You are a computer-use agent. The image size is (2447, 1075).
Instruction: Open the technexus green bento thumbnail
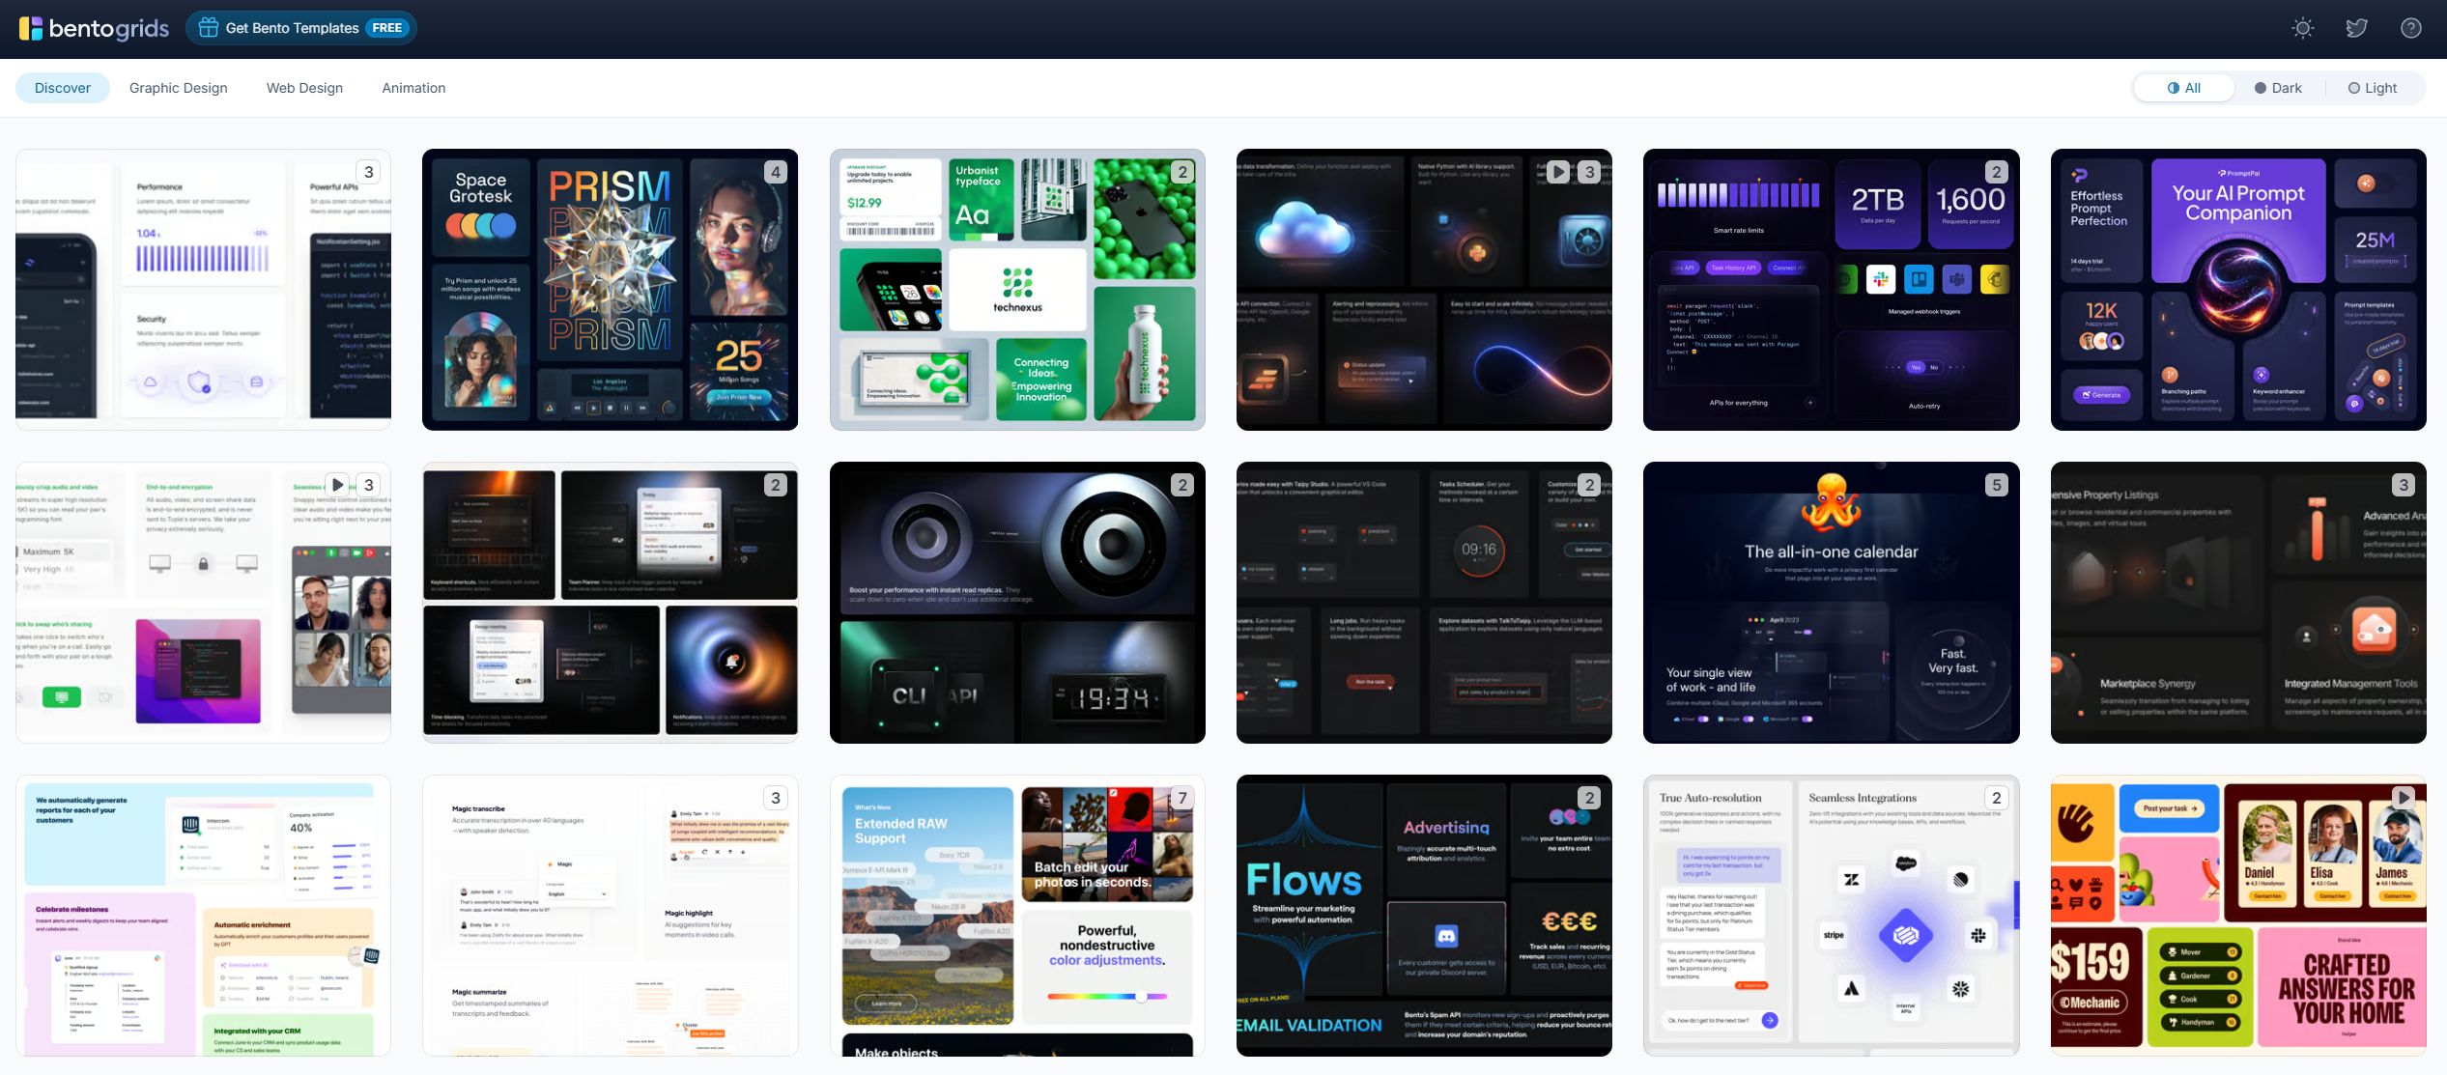point(1017,290)
